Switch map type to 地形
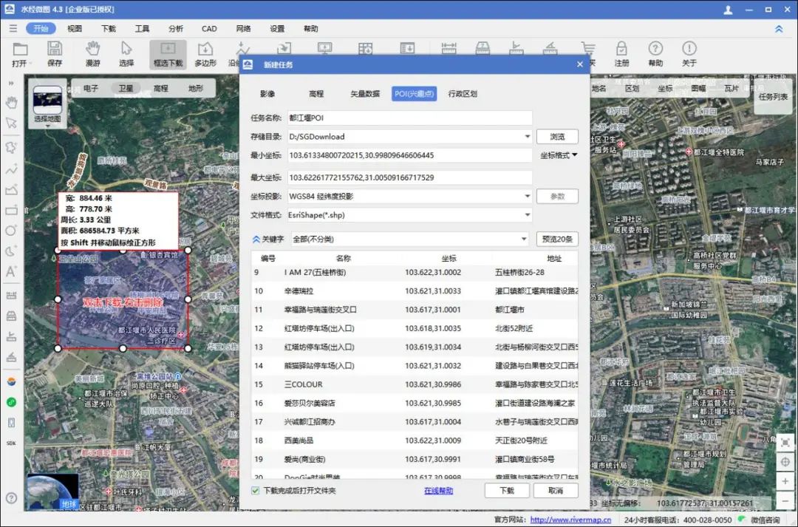Screen dimensions: 798x527 [x=195, y=88]
